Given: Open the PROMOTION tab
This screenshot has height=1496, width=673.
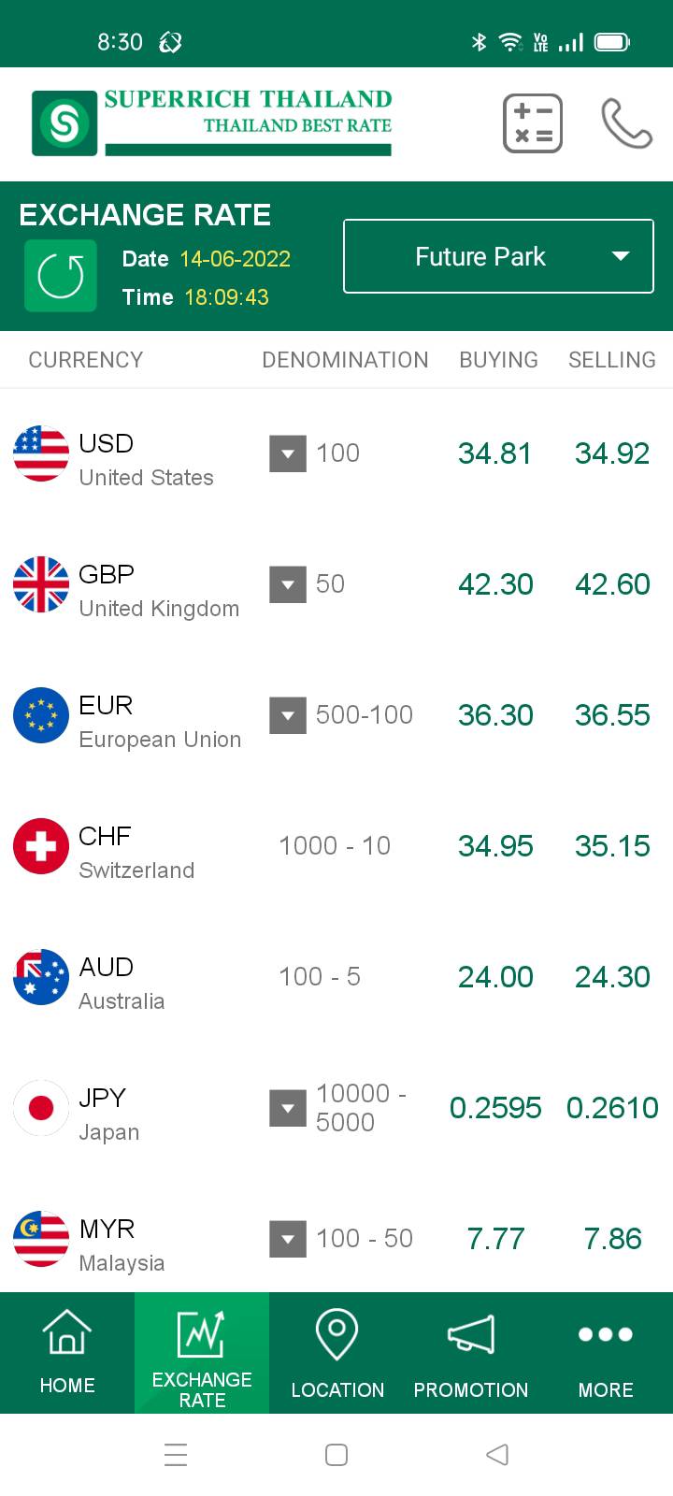Looking at the screenshot, I should 471,1353.
